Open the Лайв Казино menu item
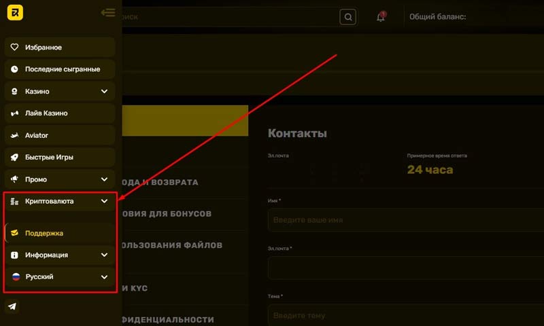544x326 pixels. (x=46, y=113)
